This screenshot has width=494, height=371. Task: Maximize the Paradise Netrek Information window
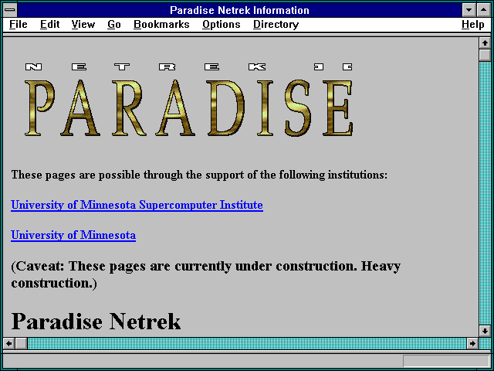[x=484, y=10]
